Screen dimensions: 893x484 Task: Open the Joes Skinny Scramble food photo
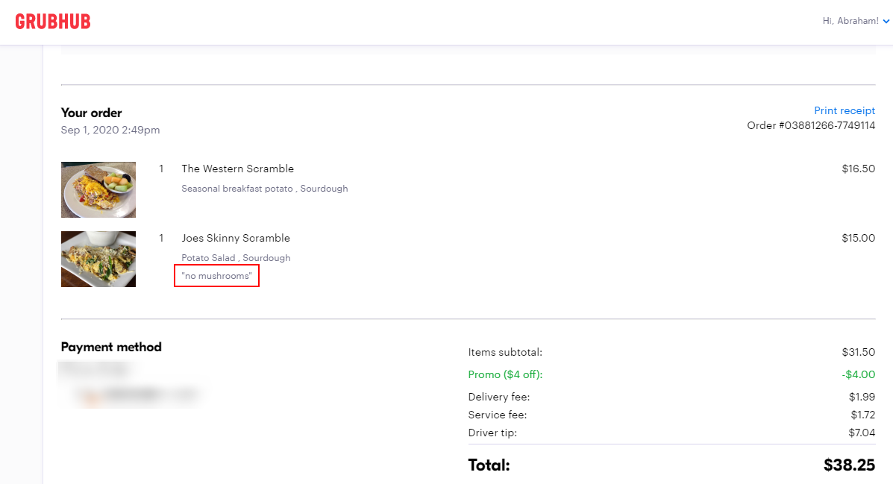98,259
